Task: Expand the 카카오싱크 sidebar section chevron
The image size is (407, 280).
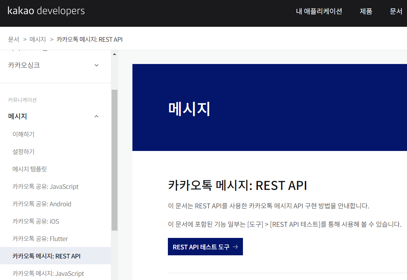Action: 96,65
